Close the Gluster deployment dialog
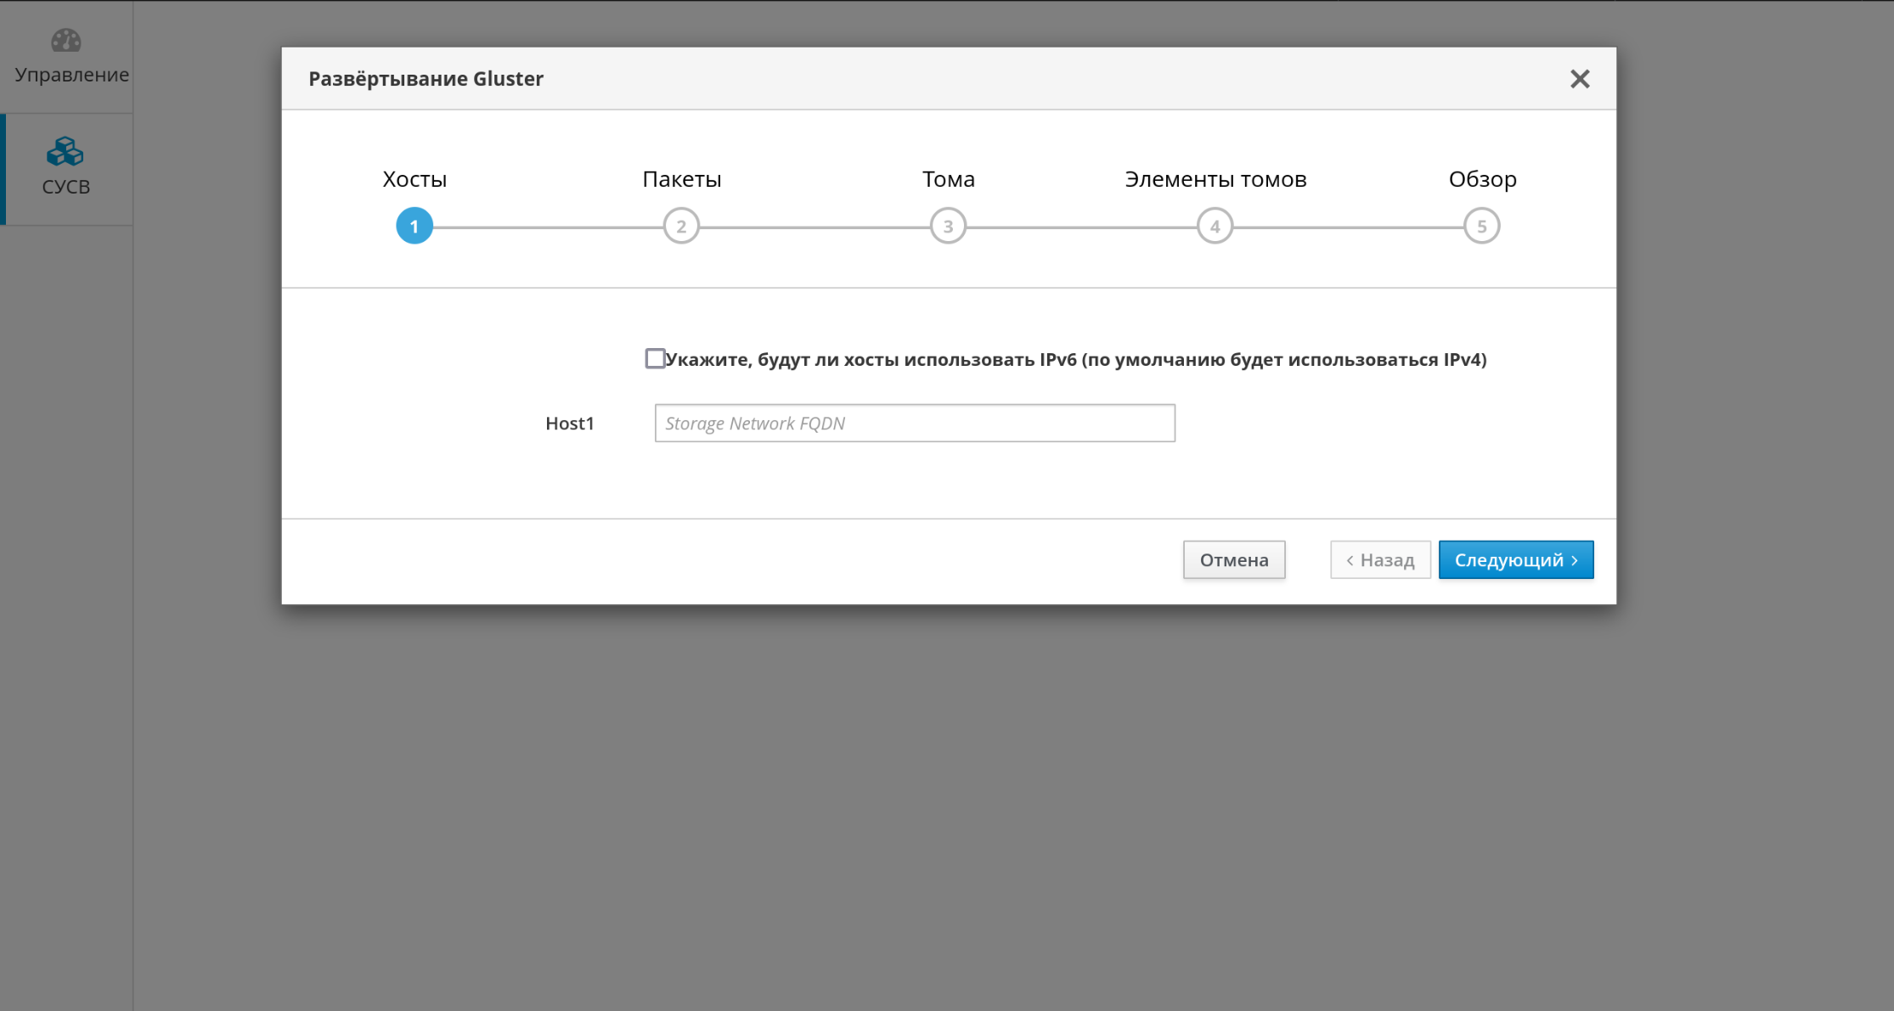This screenshot has width=1894, height=1011. [x=1579, y=79]
